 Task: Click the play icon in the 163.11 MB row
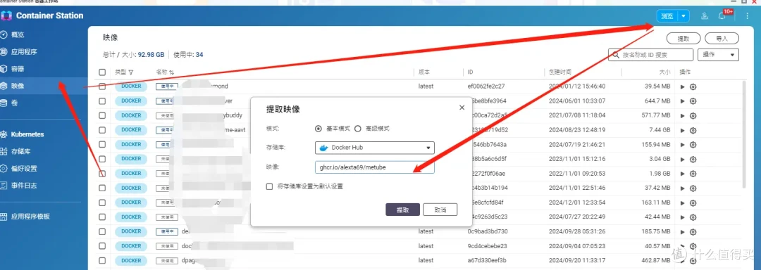[x=682, y=202]
